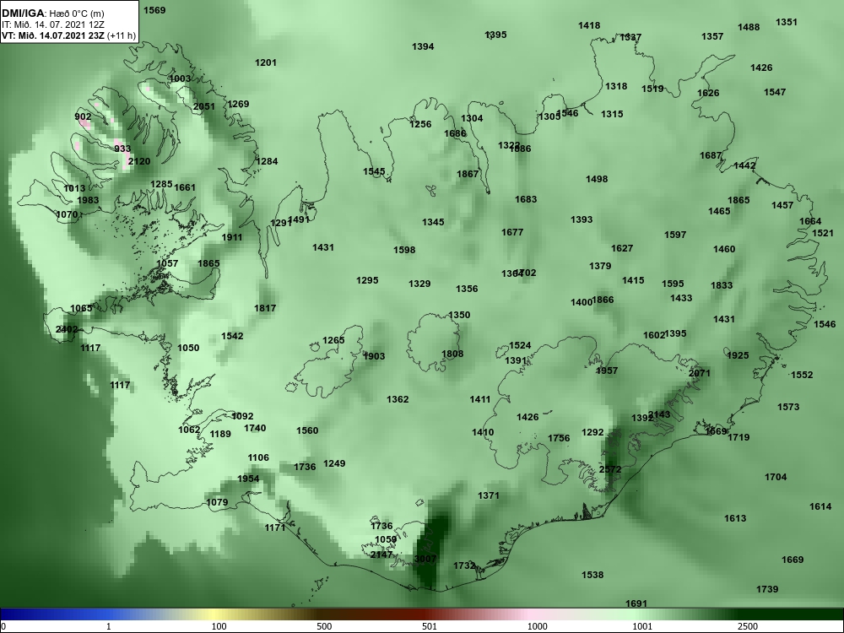Select the 1538 reading in the south sea
This screenshot has width=844, height=633.
click(x=592, y=575)
